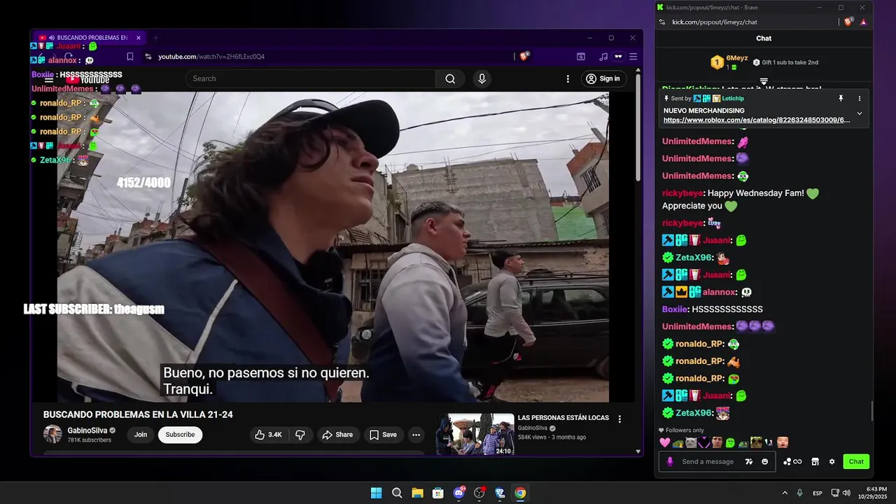Open options for LAS PERSONAS ESTÁN LOCAS video
Image resolution: width=896 pixels, height=504 pixels.
coord(619,419)
